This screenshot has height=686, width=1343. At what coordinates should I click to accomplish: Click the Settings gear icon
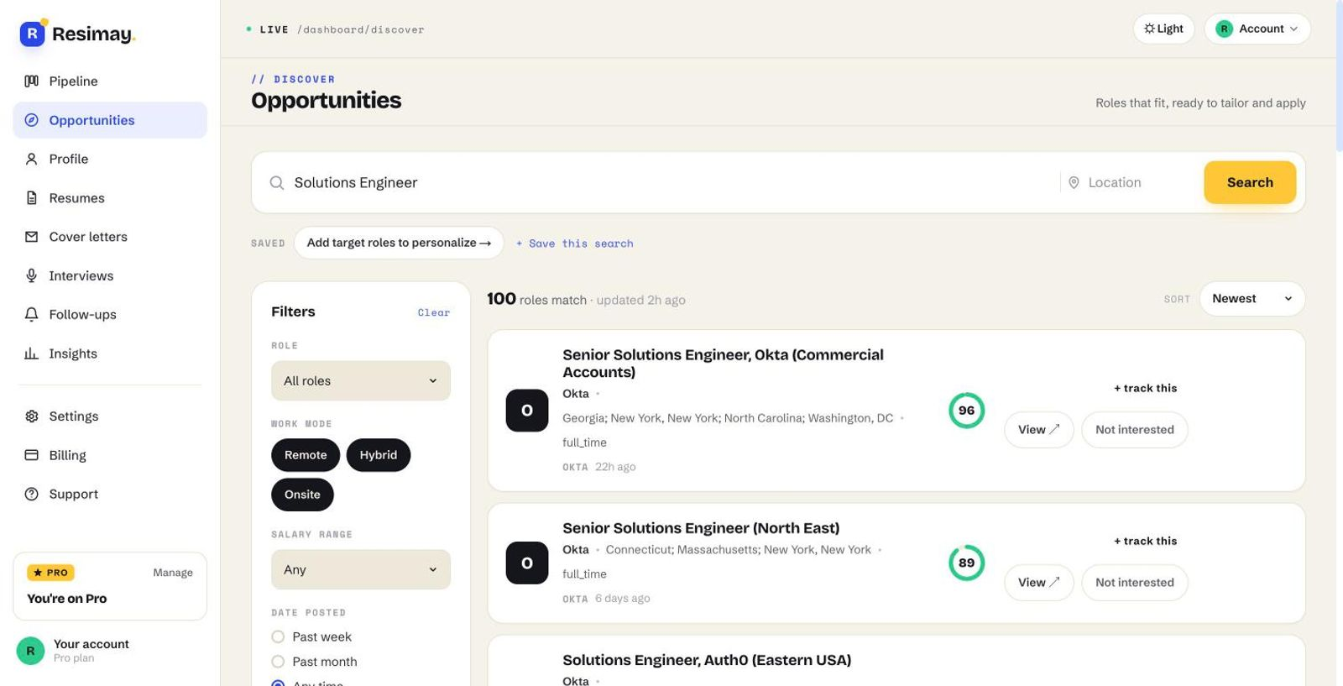[32, 416]
